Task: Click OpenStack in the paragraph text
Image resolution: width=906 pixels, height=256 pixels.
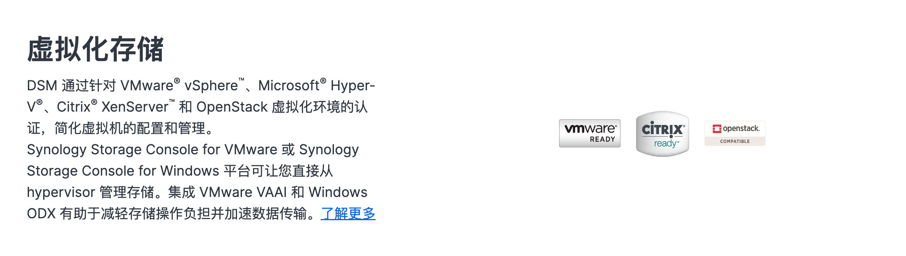Action: (x=232, y=107)
